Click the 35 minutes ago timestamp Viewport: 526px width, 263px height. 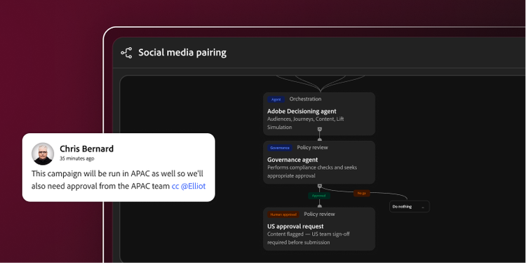point(77,159)
